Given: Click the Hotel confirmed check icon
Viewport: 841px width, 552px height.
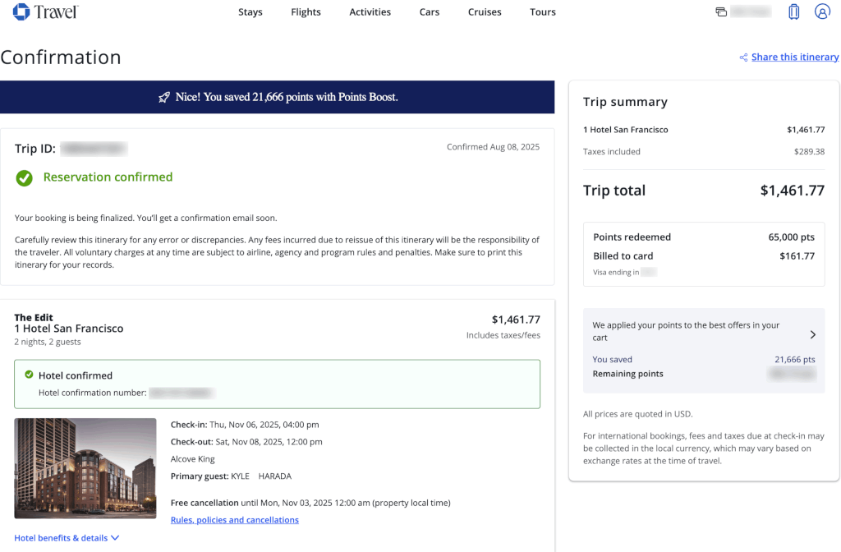Looking at the screenshot, I should click(29, 375).
